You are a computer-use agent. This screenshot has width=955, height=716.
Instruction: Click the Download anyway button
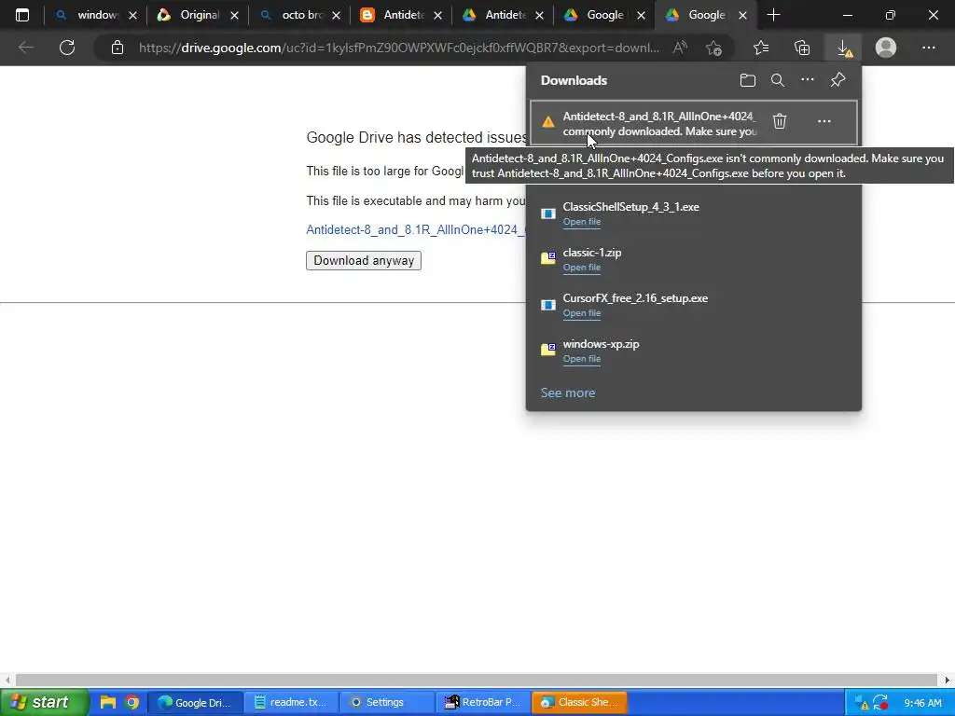coord(364,261)
